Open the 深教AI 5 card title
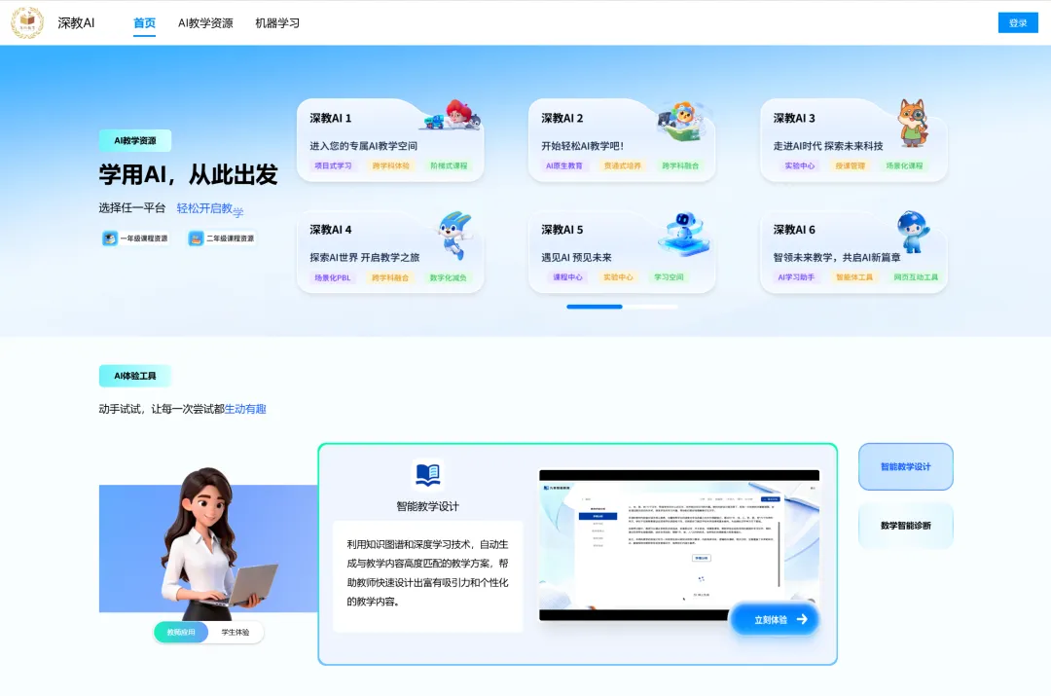Image resolution: width=1051 pixels, height=696 pixels. pyautogui.click(x=562, y=230)
